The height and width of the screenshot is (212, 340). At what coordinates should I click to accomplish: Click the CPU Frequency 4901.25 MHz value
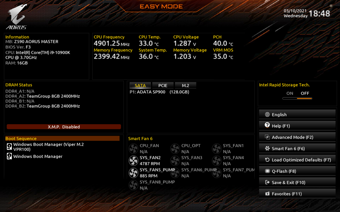point(112,43)
